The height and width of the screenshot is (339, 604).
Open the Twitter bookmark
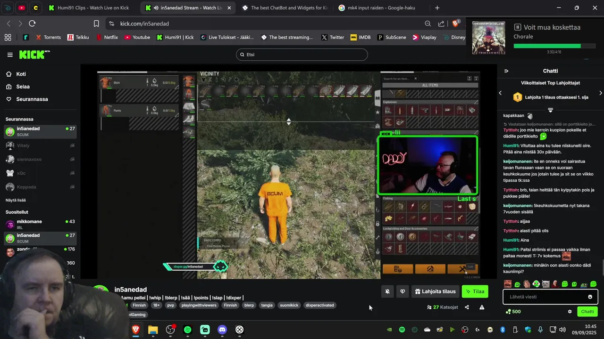click(333, 37)
